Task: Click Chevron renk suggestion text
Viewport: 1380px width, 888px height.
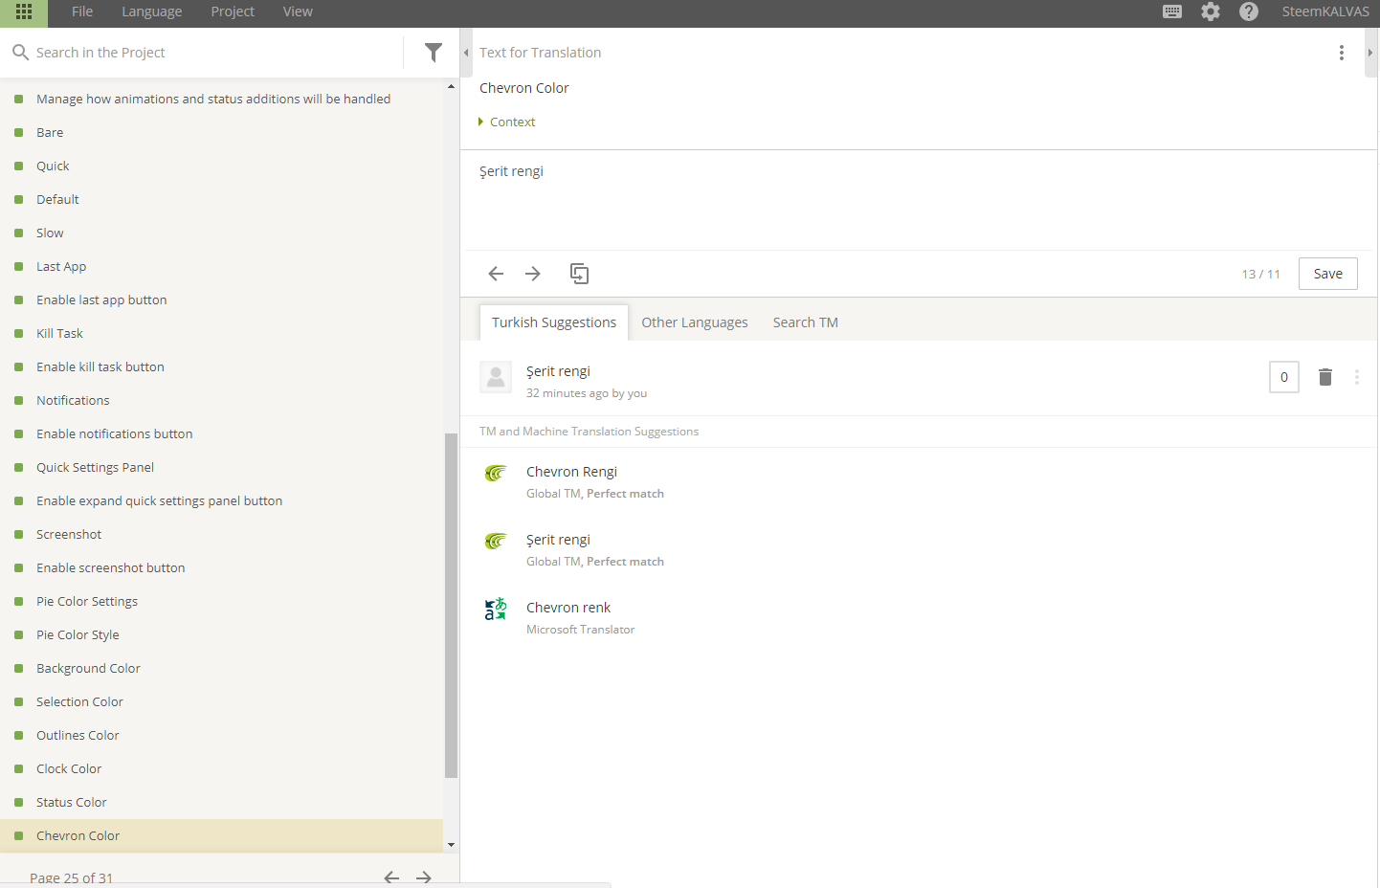Action: click(x=568, y=608)
